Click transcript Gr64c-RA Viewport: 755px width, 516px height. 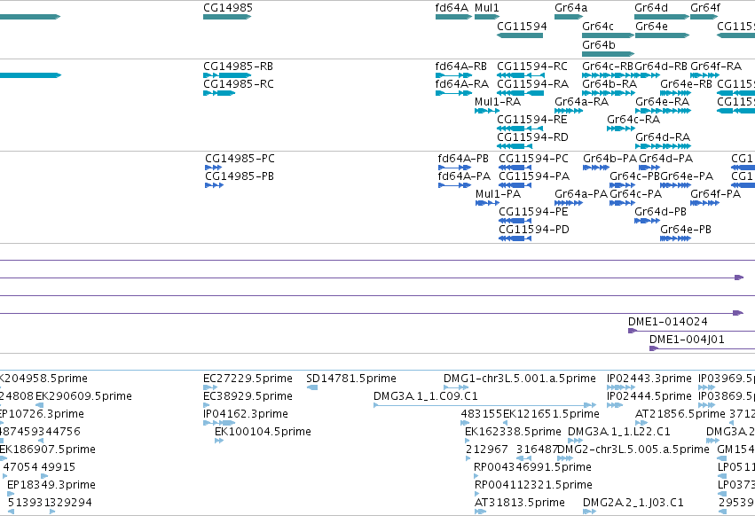[x=621, y=129]
